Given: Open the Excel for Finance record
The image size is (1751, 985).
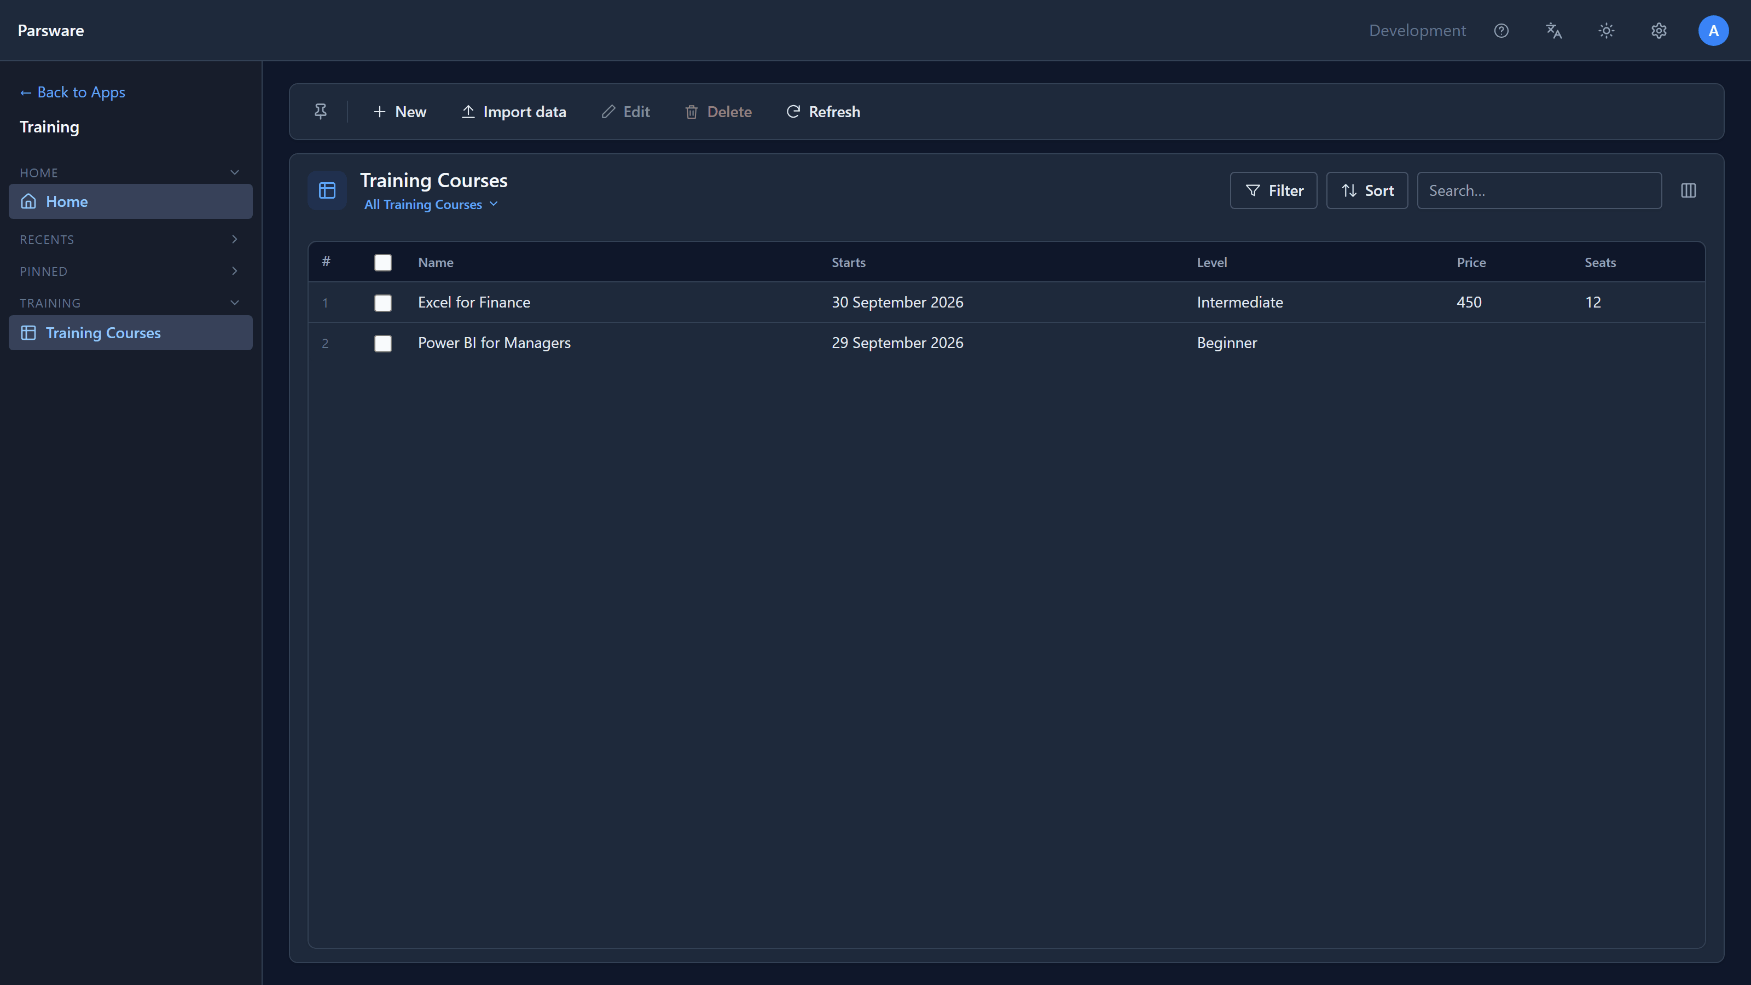Looking at the screenshot, I should (474, 303).
